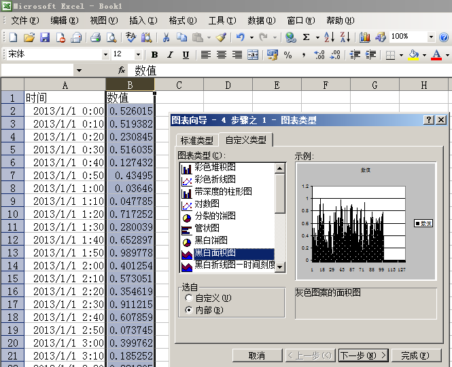Click the red Font Color A
This screenshot has height=367, width=452.
pos(436,55)
